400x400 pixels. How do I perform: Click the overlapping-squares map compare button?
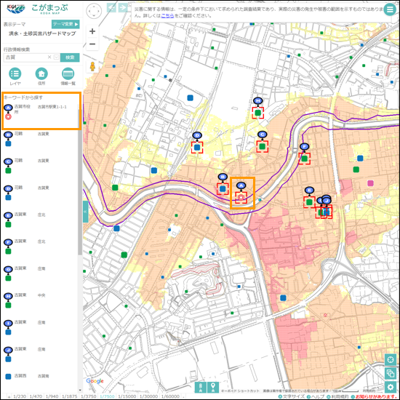click(x=391, y=374)
